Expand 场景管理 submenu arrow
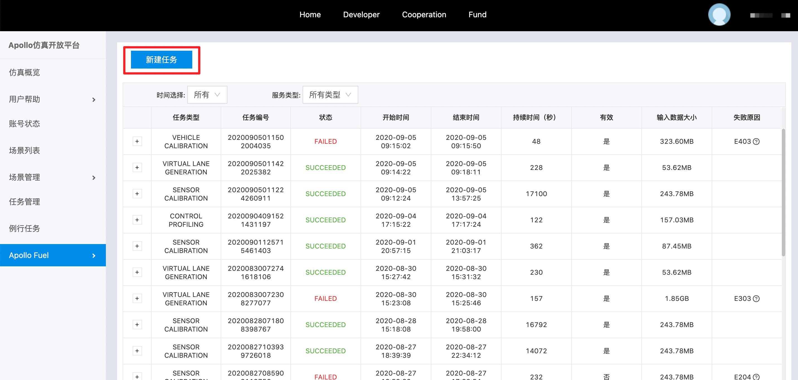Screen dimensions: 798x380 click(x=94, y=177)
